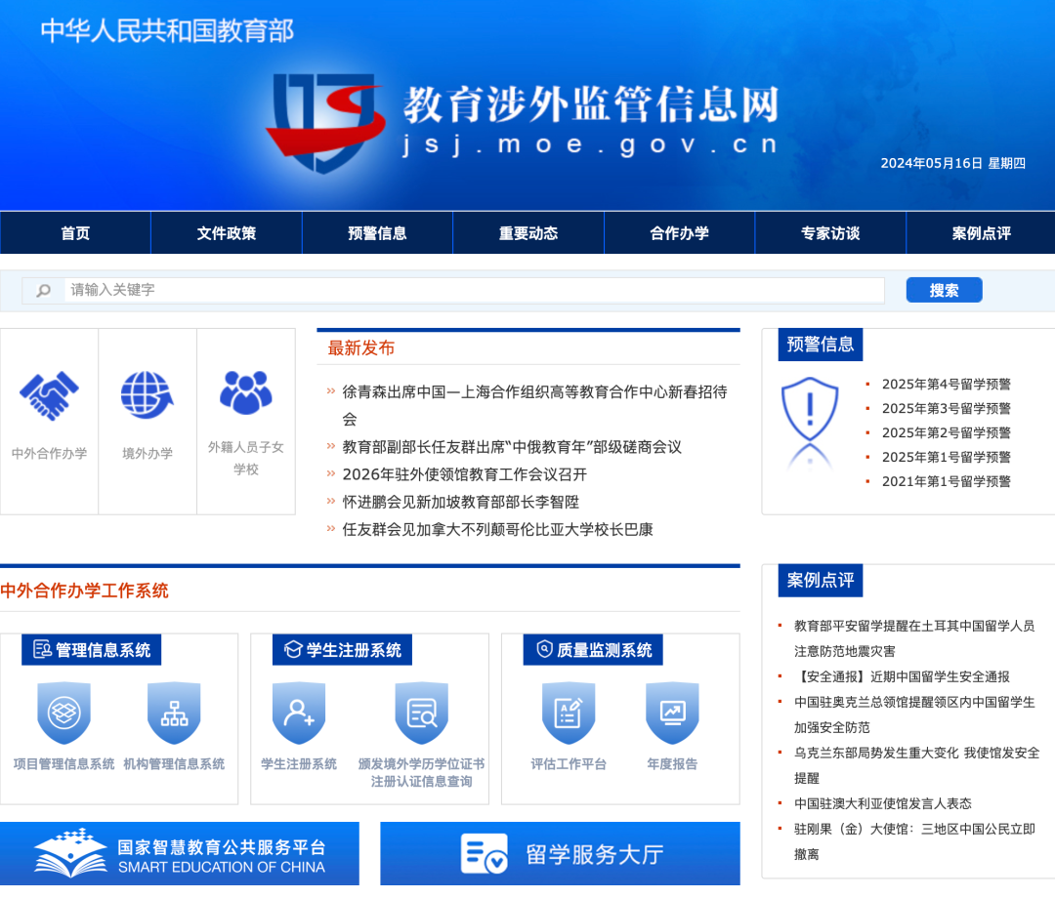Click the magnifier icon in search bar
The image size is (1055, 898).
pyautogui.click(x=44, y=291)
